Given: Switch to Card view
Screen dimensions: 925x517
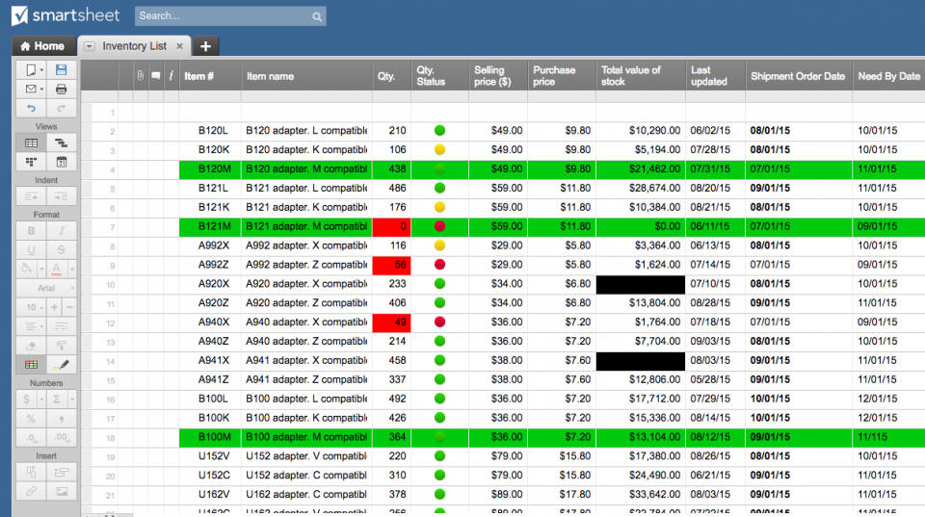Looking at the screenshot, I should click(31, 162).
